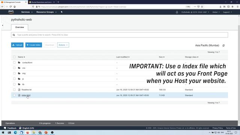
Task: Click the bookmark star icon in address bar
Action: coord(202,7)
